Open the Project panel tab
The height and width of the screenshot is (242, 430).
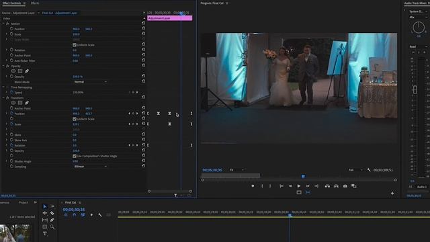point(24,202)
